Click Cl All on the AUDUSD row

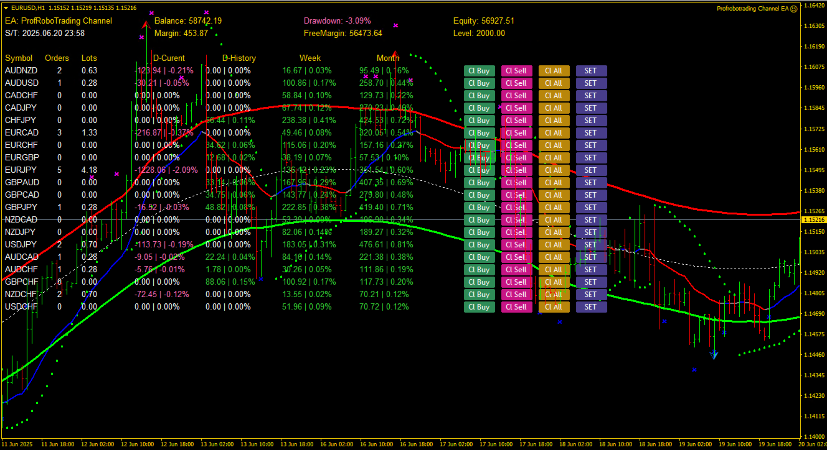[554, 83]
